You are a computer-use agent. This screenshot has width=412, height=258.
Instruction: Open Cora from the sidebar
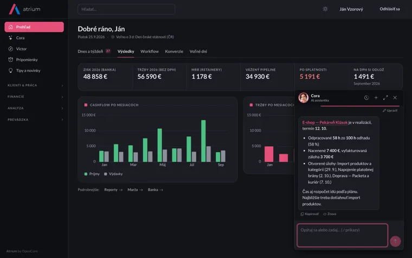pyautogui.click(x=34, y=38)
